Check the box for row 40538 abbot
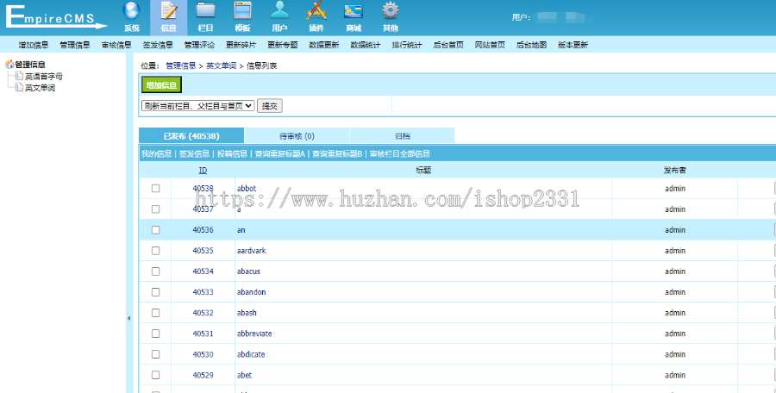This screenshot has width=776, height=393. (x=155, y=189)
